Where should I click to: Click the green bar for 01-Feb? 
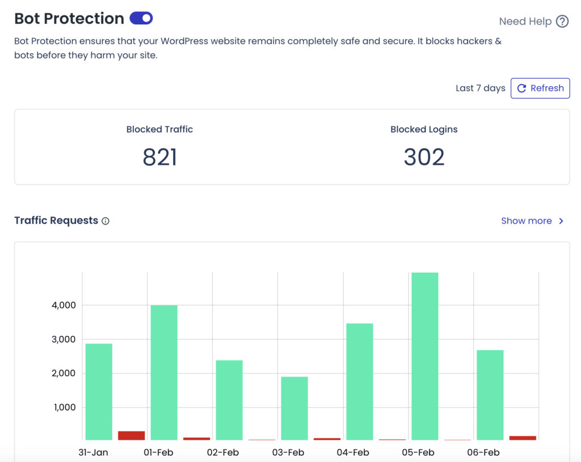(164, 372)
